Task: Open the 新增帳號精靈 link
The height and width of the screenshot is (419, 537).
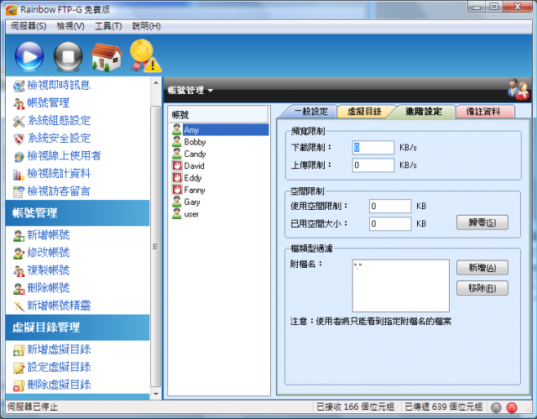Action: coord(59,306)
